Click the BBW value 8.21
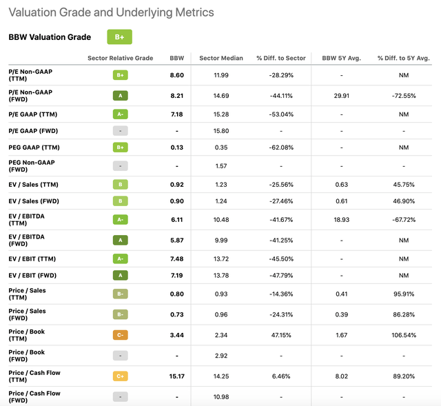The height and width of the screenshot is (406, 441). click(177, 96)
